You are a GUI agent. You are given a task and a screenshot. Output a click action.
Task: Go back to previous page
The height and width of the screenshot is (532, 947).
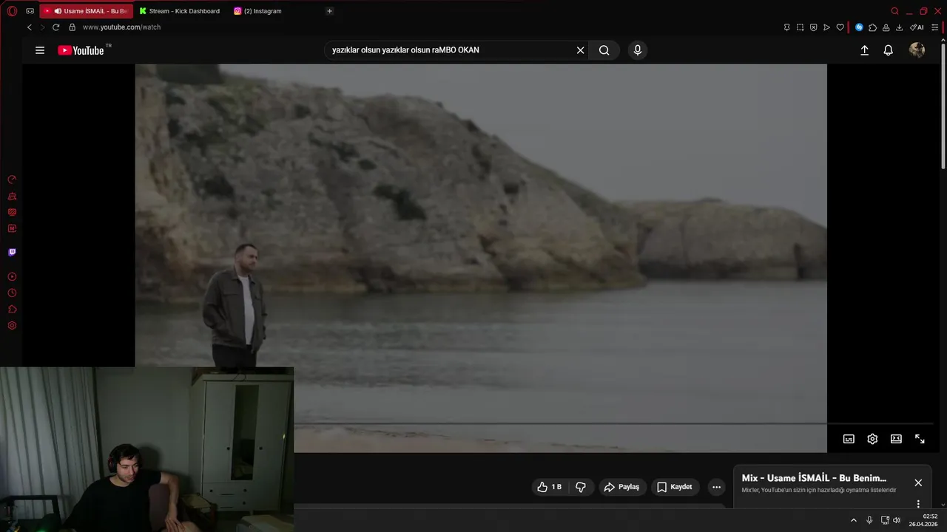(29, 27)
